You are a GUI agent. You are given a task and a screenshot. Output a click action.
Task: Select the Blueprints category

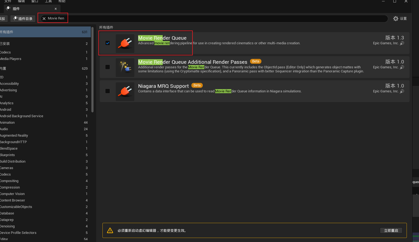point(45,155)
